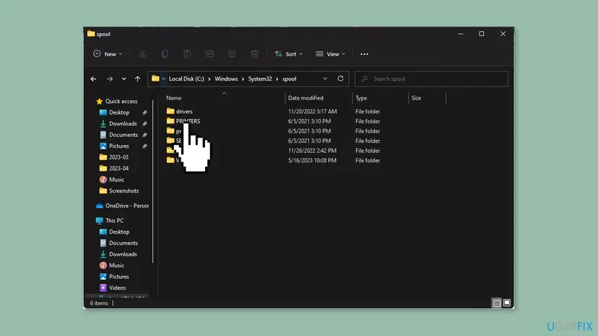Switch to details view layout icon

497,304
